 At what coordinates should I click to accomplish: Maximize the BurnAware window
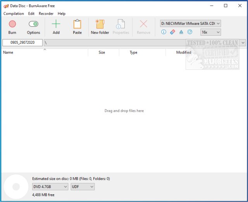[226, 6]
